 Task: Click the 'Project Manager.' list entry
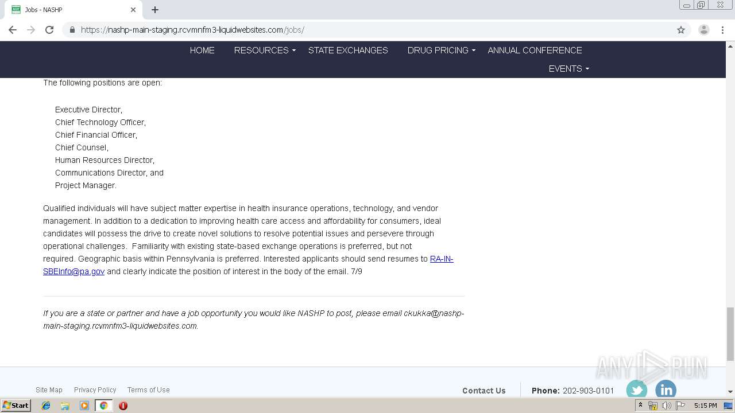pyautogui.click(x=86, y=185)
